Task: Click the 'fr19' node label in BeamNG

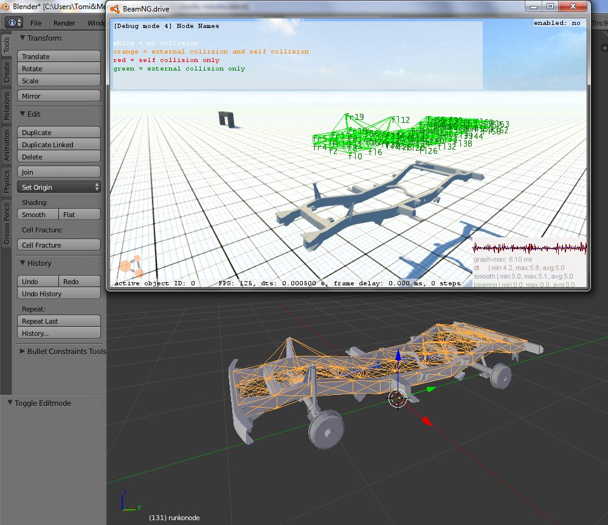Action: [x=355, y=116]
